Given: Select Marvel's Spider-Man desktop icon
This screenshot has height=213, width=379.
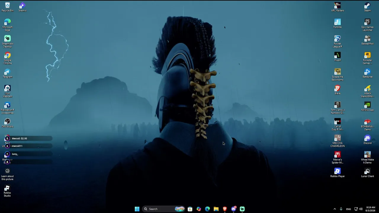Looking at the screenshot, I should point(338,158).
